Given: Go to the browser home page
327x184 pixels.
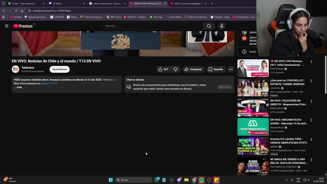Looking at the screenshot, I should pyautogui.click(x=22, y=11).
